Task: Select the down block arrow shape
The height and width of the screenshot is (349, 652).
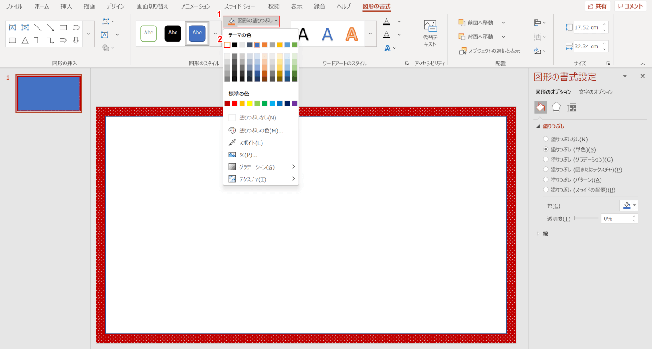Action: (x=76, y=40)
